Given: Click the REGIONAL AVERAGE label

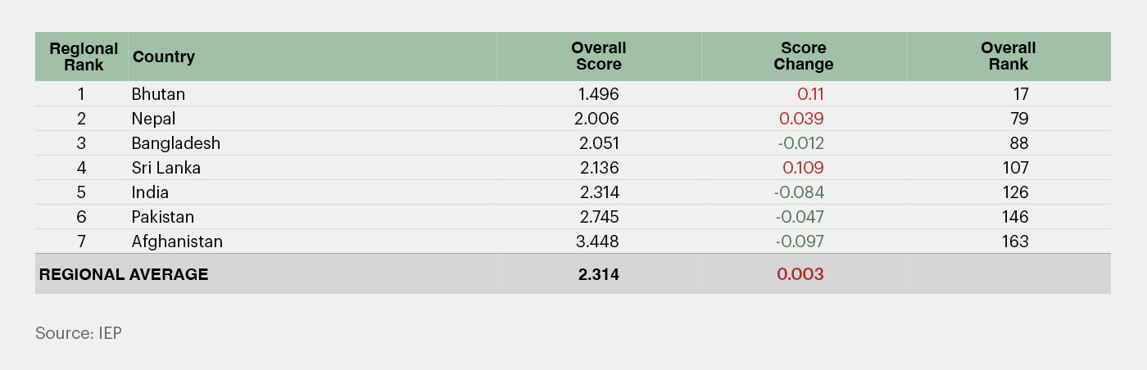Looking at the screenshot, I should tap(124, 274).
